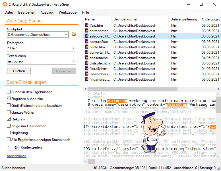Uncheck Reguläre Ausdrücke option
This screenshot has width=221, height=171.
[9, 99]
